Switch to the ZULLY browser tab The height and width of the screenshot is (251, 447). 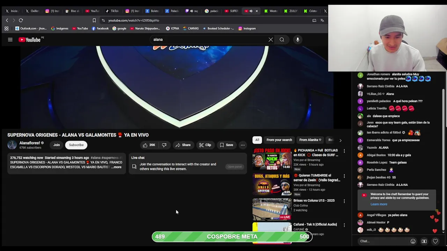pos(291,11)
